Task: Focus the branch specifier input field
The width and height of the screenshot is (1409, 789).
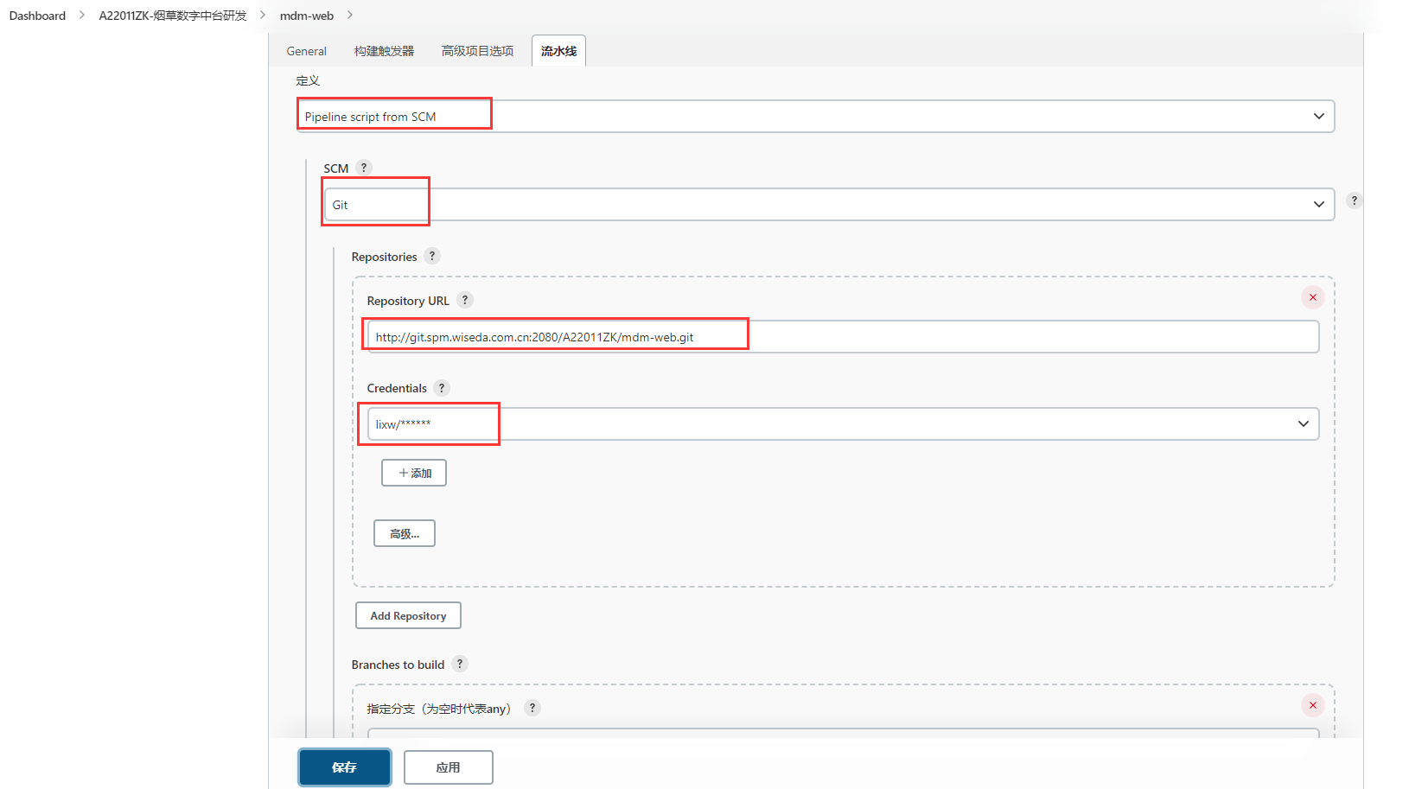Action: click(843, 733)
